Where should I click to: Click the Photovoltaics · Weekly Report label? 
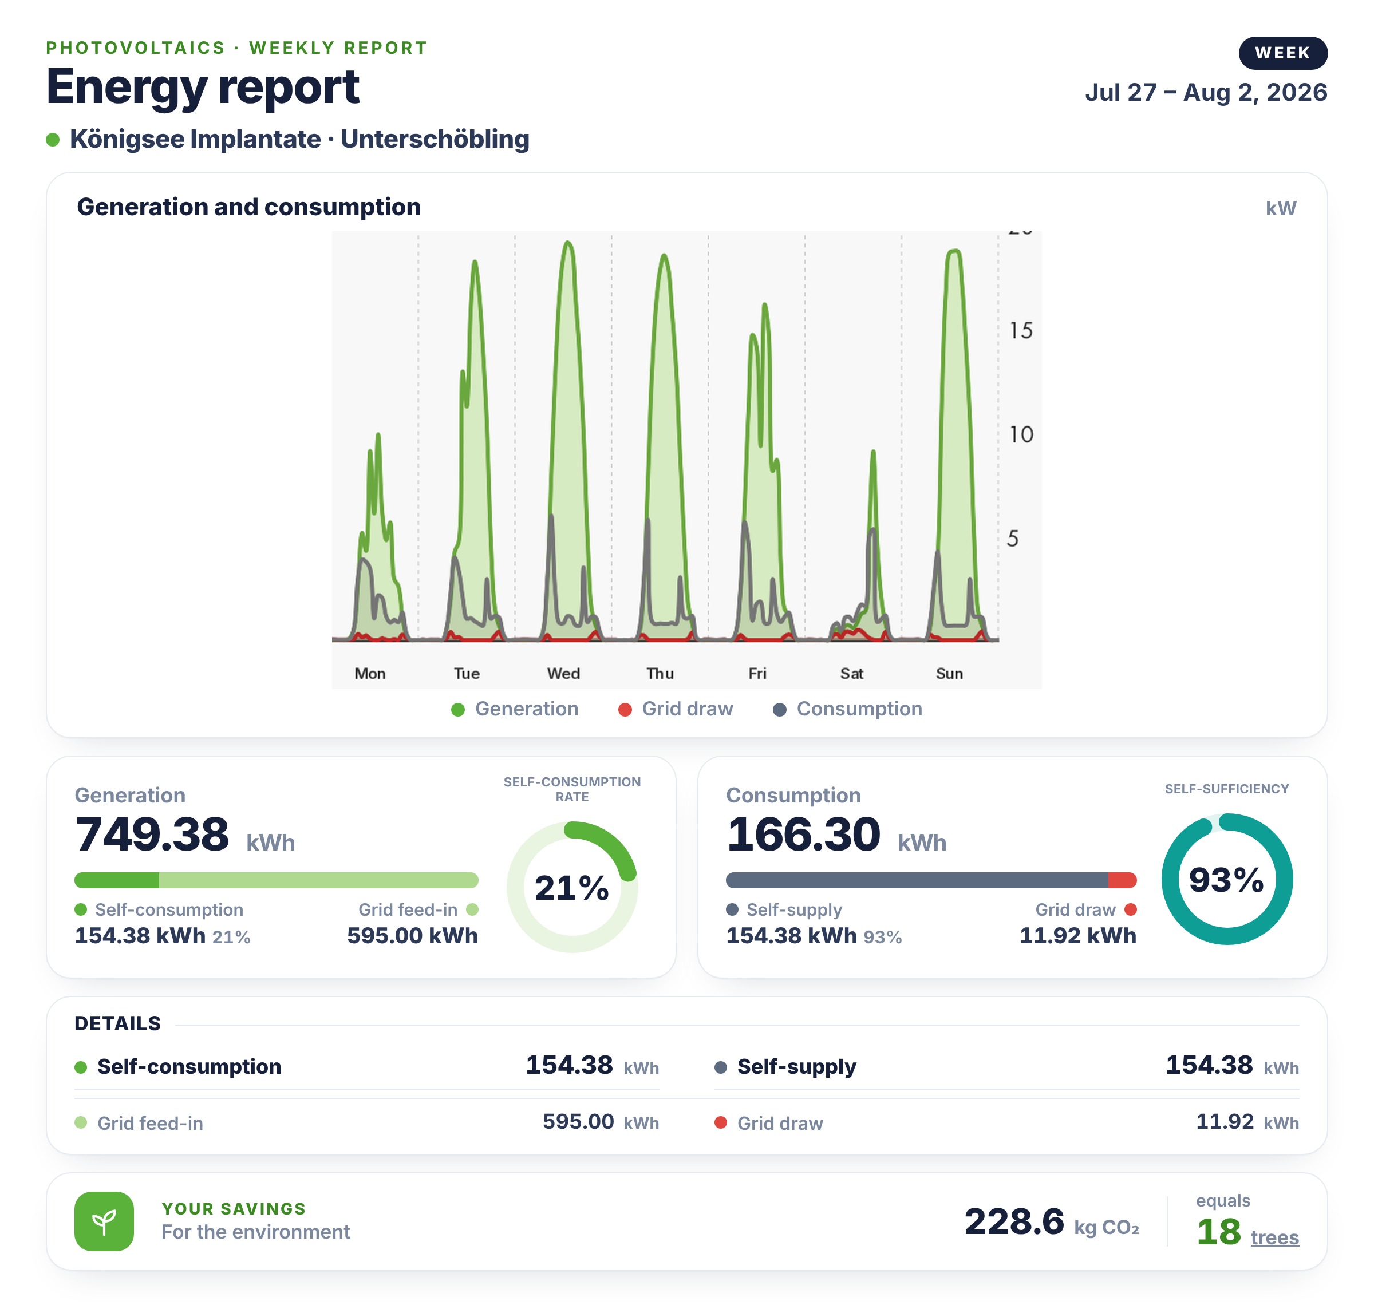[236, 48]
